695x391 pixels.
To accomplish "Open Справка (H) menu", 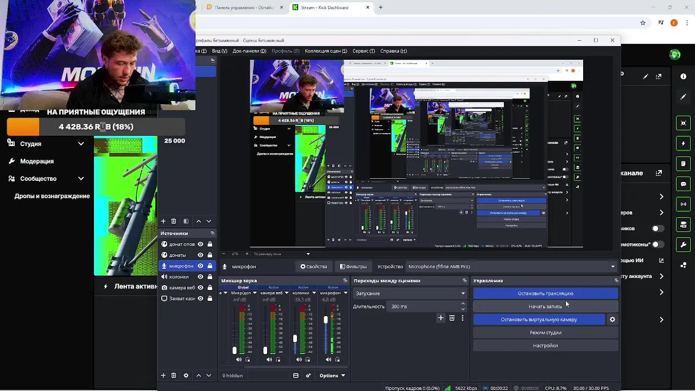I will pyautogui.click(x=394, y=51).
